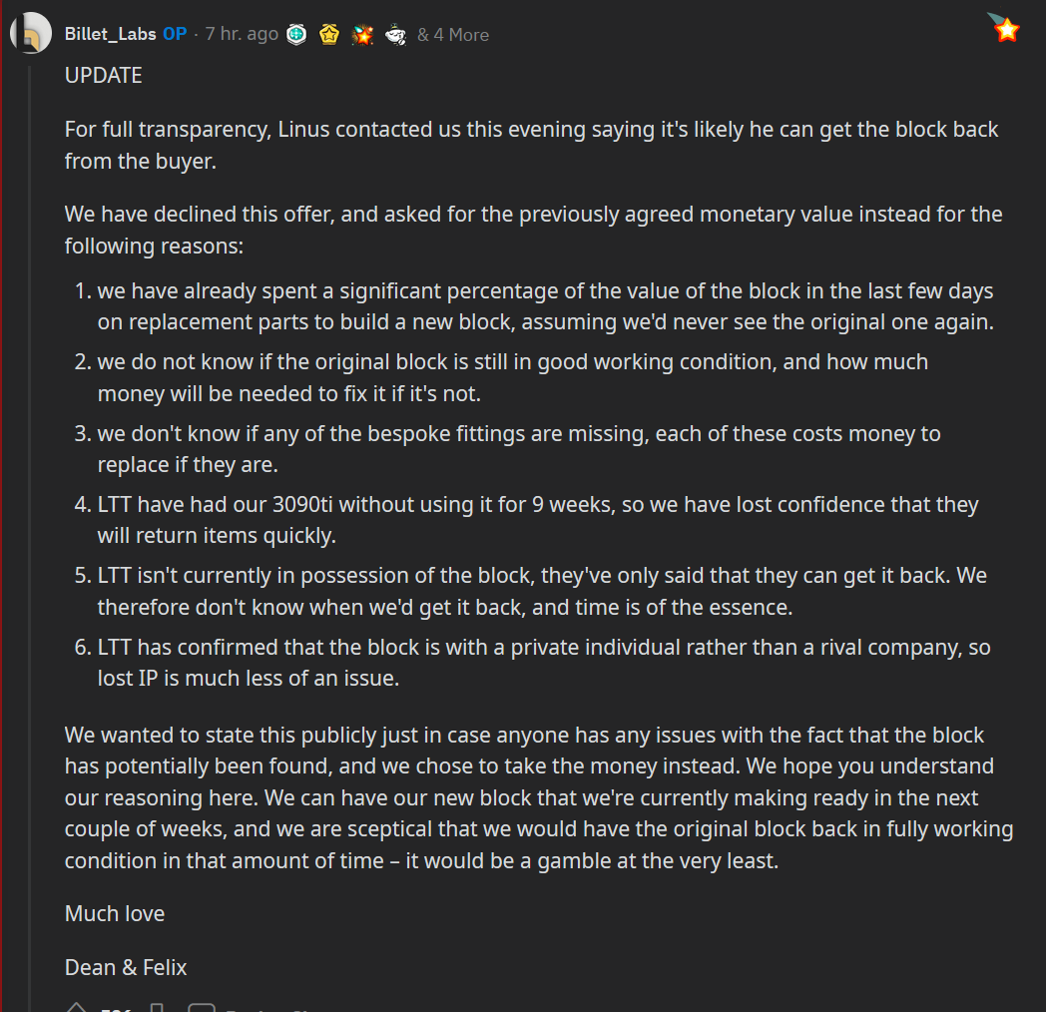Click the comment vote count number
The image size is (1046, 1012).
coord(116,1009)
